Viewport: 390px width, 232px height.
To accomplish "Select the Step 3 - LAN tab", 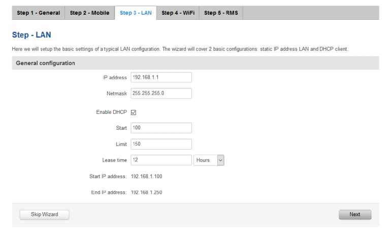I will coord(136,13).
